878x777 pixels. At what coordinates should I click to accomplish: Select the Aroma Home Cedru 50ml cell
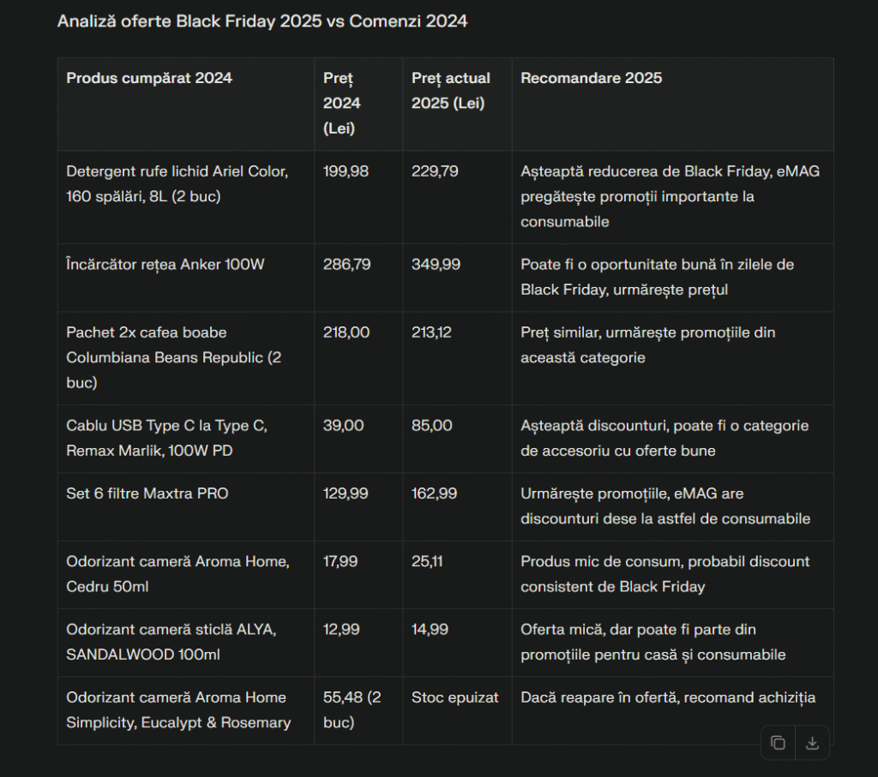tap(177, 574)
